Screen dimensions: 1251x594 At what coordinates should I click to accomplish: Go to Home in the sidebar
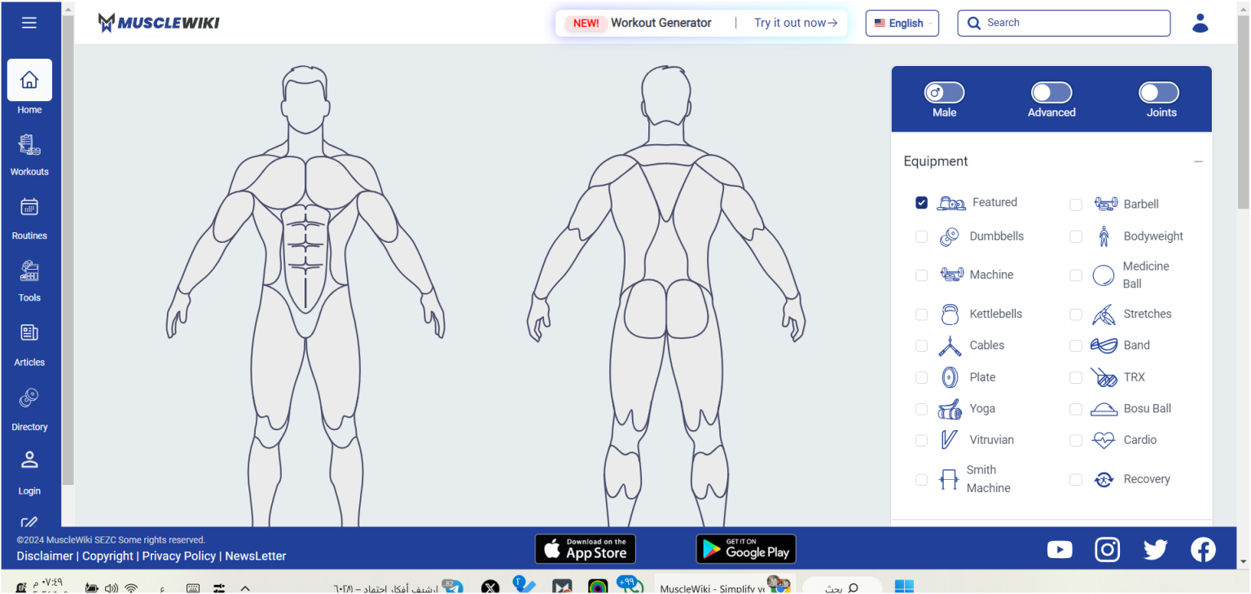[29, 87]
